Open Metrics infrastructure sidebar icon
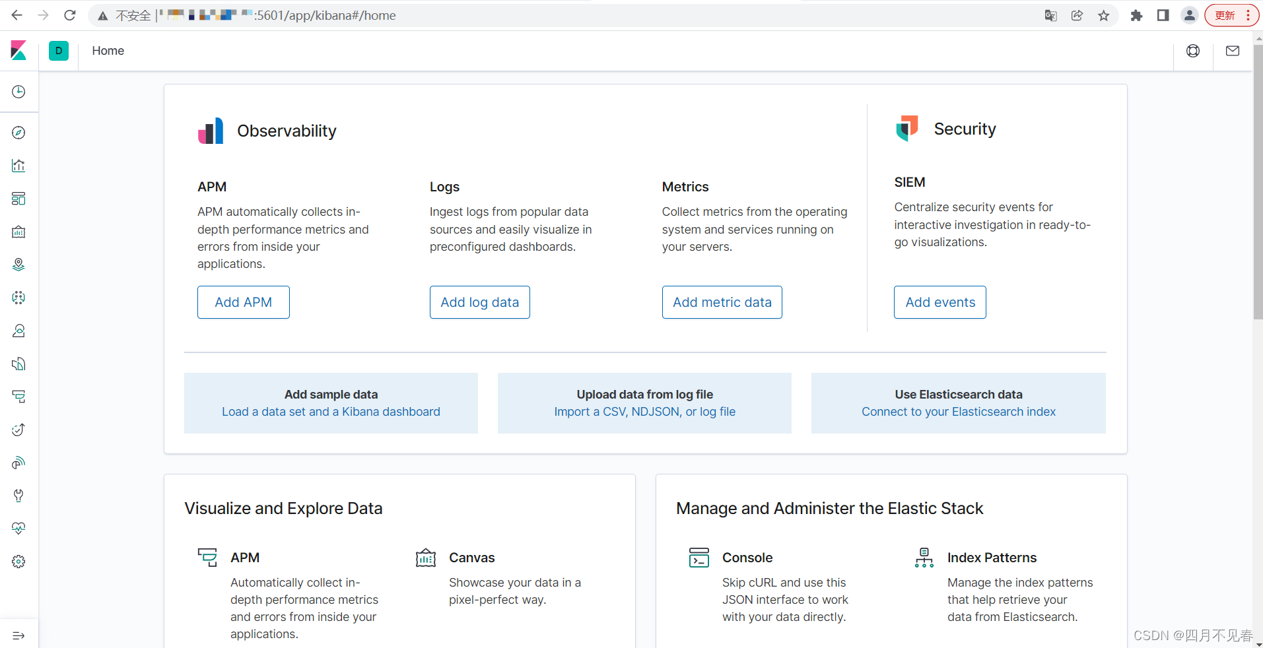 pos(18,331)
